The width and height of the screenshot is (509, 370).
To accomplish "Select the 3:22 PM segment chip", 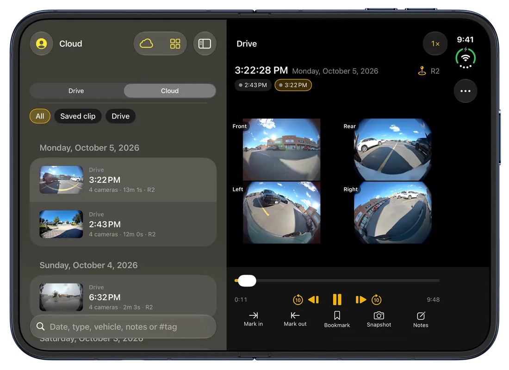I will coord(293,85).
